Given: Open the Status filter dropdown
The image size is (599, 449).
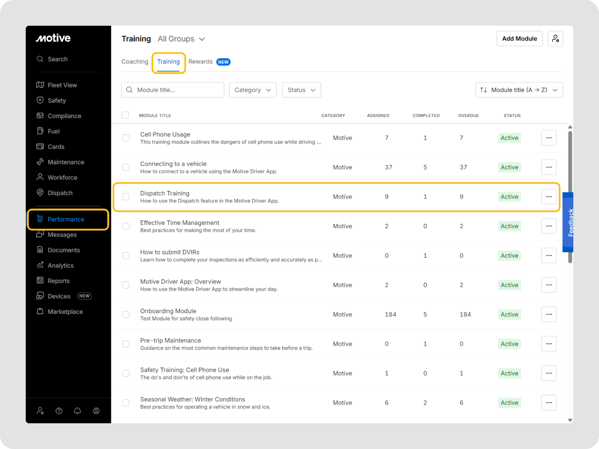Looking at the screenshot, I should (301, 90).
